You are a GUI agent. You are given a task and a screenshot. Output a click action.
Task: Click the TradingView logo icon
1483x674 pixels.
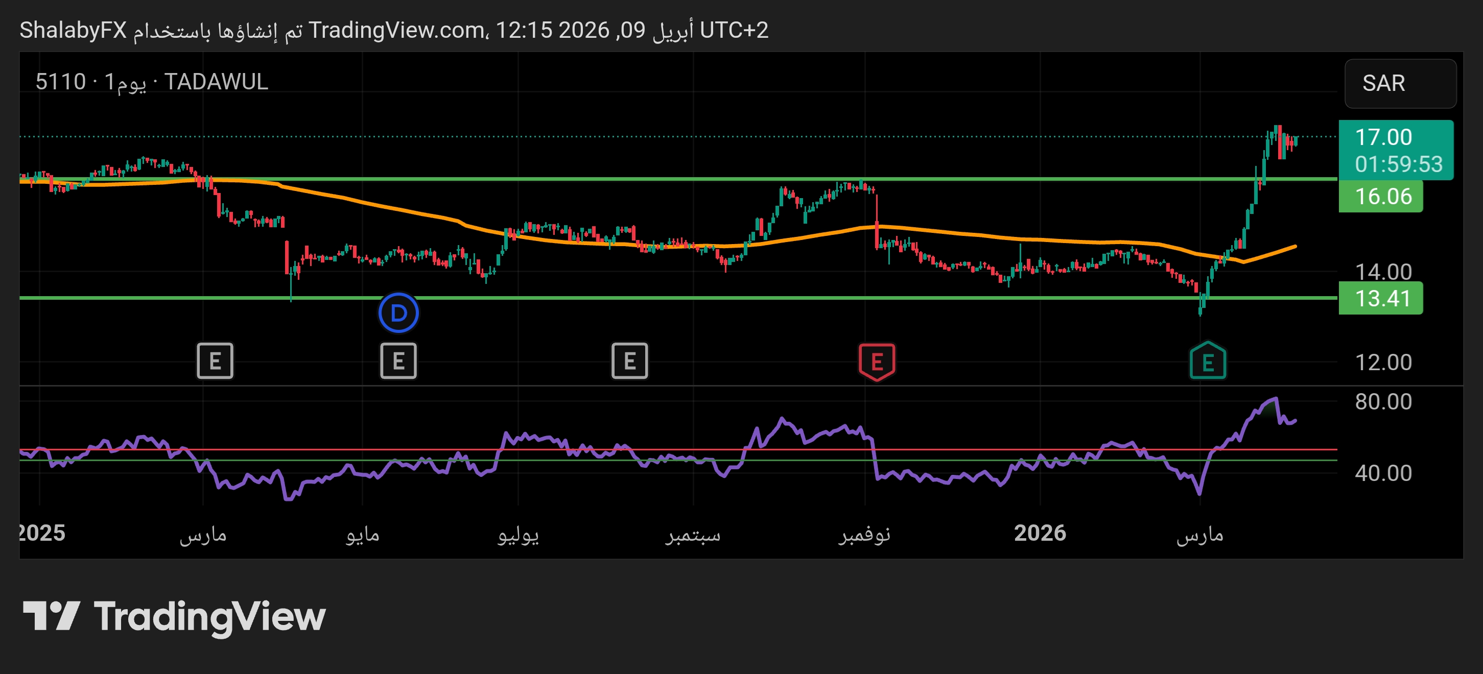click(51, 616)
